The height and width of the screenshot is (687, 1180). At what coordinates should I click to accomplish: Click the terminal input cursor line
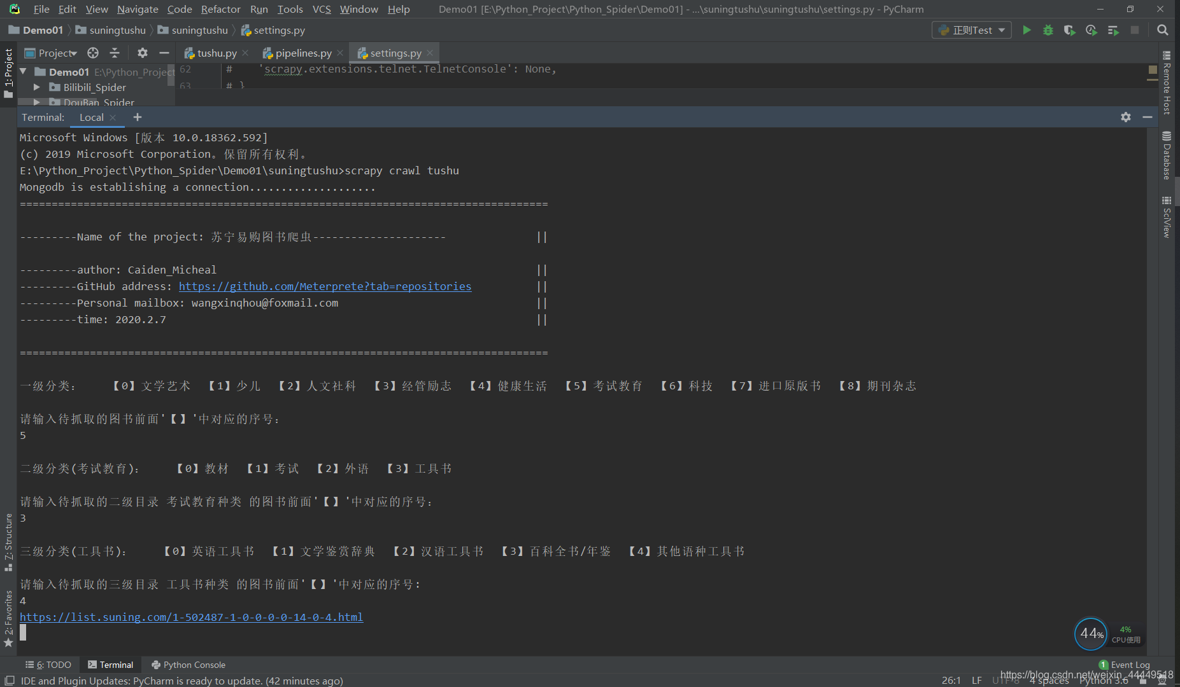(x=23, y=632)
